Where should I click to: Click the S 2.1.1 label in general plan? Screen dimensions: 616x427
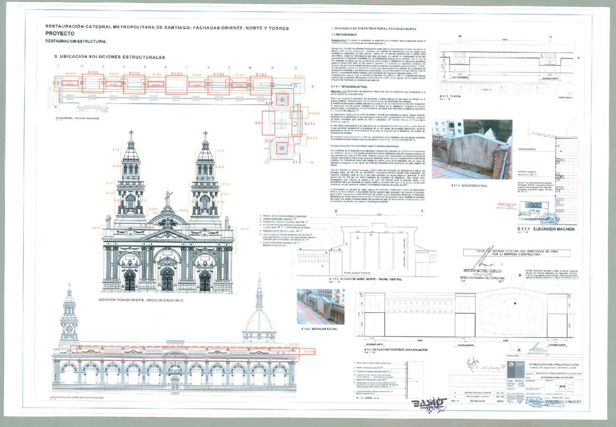click(x=310, y=124)
